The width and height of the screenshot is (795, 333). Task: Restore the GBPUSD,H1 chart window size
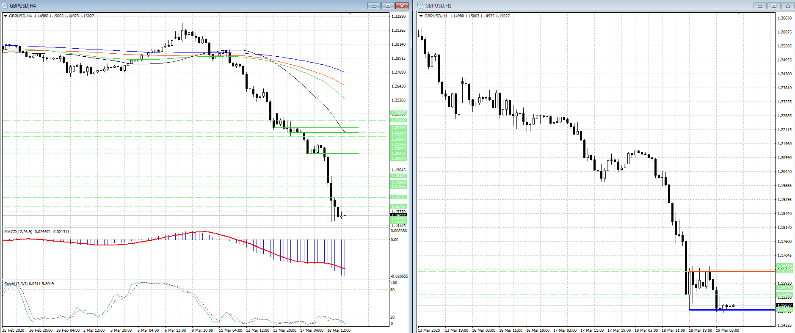click(x=774, y=6)
